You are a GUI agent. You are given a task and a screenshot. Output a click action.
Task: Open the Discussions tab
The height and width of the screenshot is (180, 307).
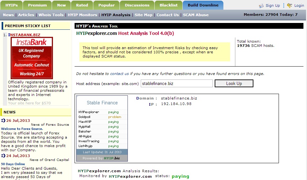coord(137,5)
